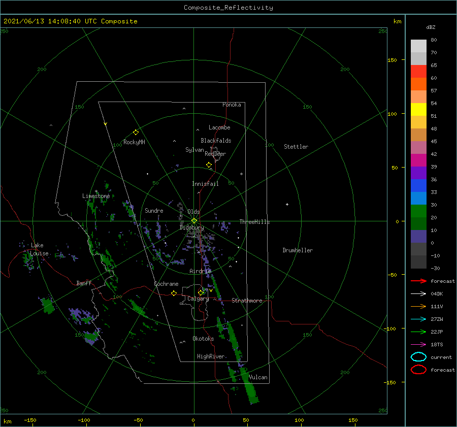The height and width of the screenshot is (427, 457).
Task: Click the Sylvan label
Action: click(194, 150)
